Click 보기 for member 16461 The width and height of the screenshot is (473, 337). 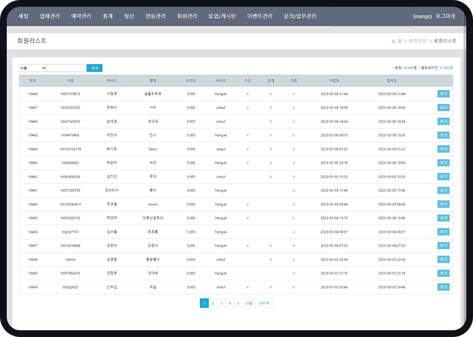tap(443, 191)
